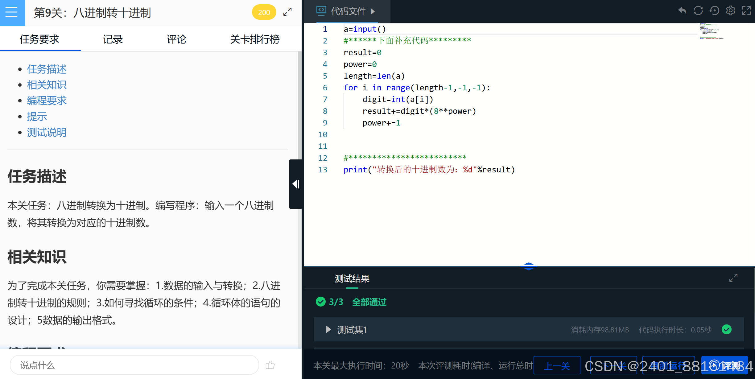
Task: Click the 上一关 button
Action: point(557,366)
